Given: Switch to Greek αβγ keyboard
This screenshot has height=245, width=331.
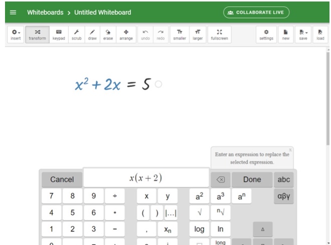Looking at the screenshot, I should point(284,196).
